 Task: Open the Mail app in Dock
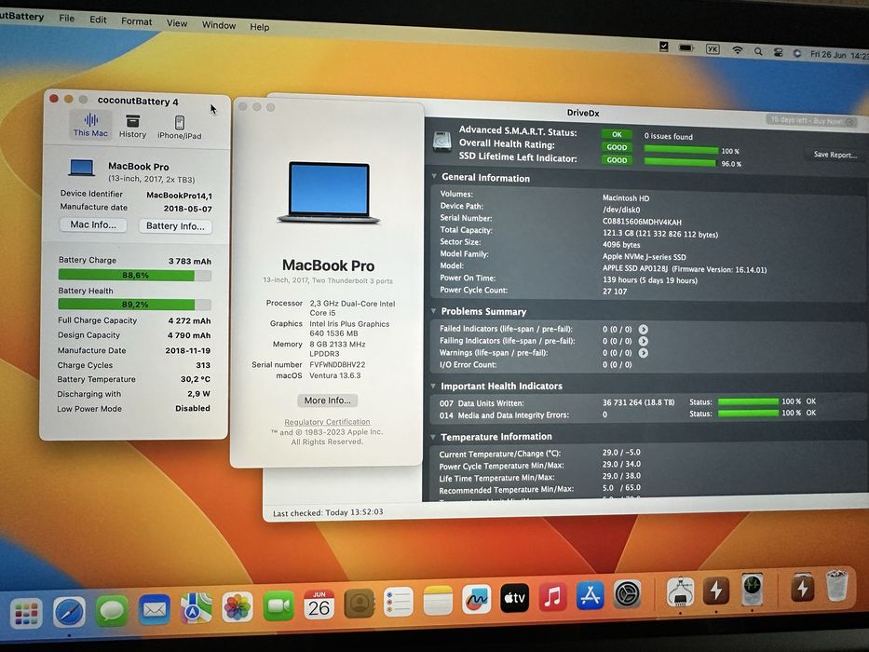point(154,610)
